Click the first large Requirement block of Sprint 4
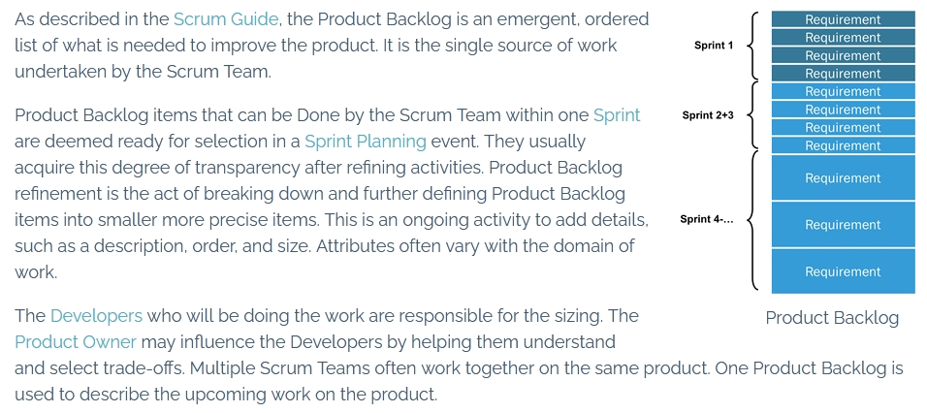 tap(843, 177)
